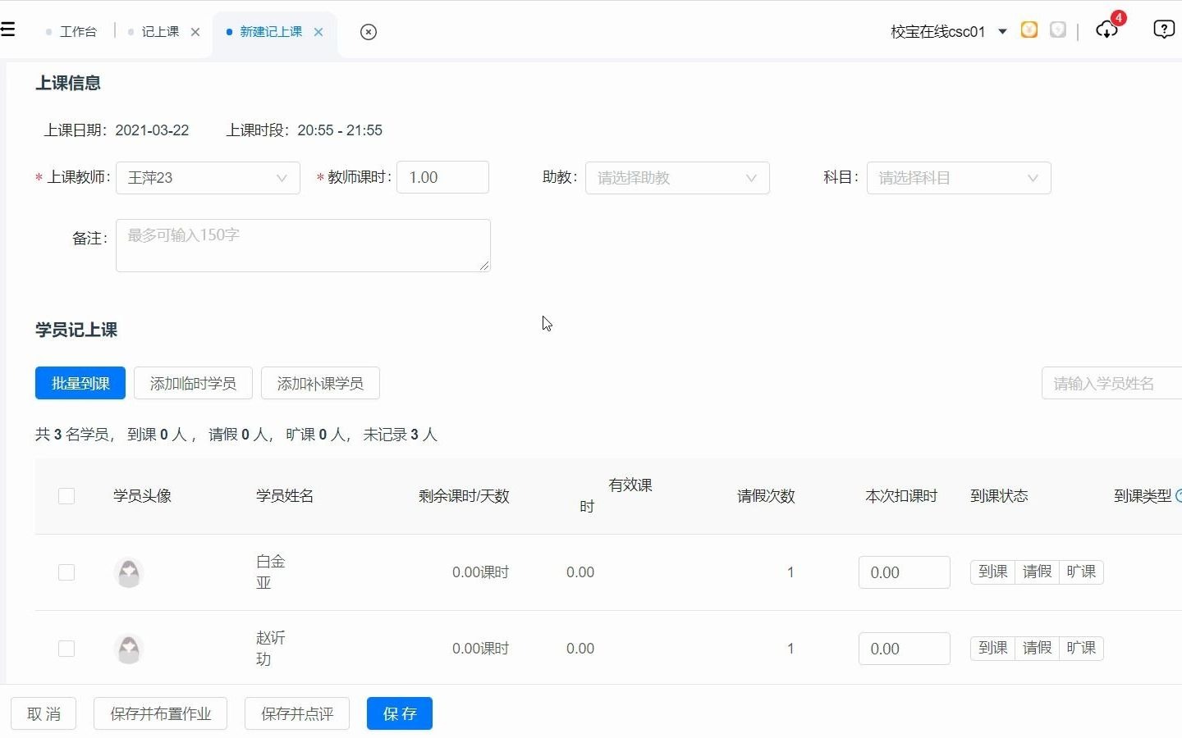The width and height of the screenshot is (1182, 738).
Task: Click the 添加补课学员 button
Action: (320, 383)
